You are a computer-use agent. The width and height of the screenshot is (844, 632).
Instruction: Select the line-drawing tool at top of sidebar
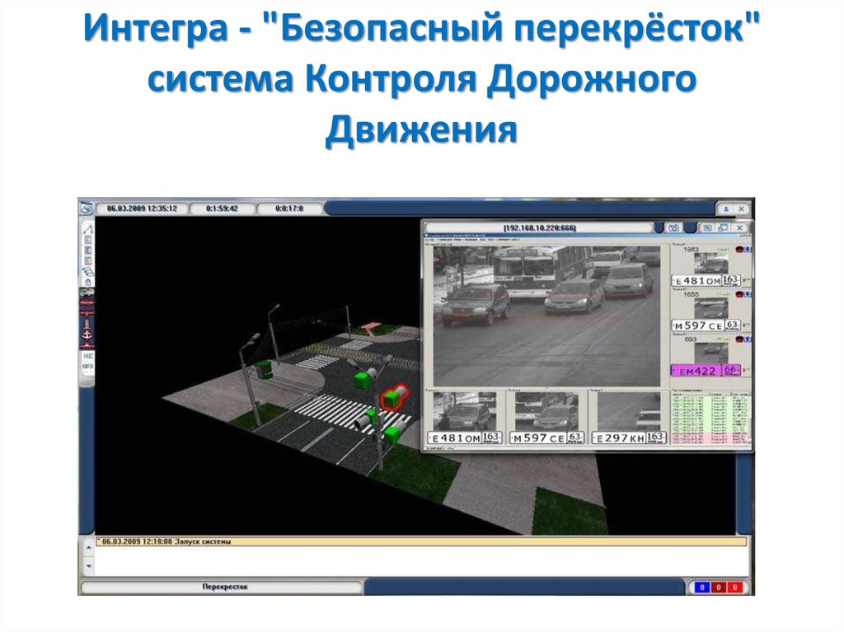pos(87,230)
